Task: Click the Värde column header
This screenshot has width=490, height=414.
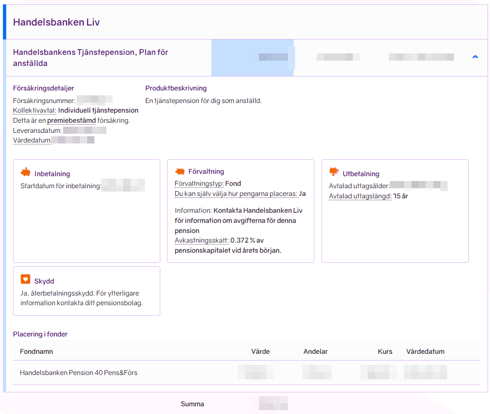Action: 260,351
